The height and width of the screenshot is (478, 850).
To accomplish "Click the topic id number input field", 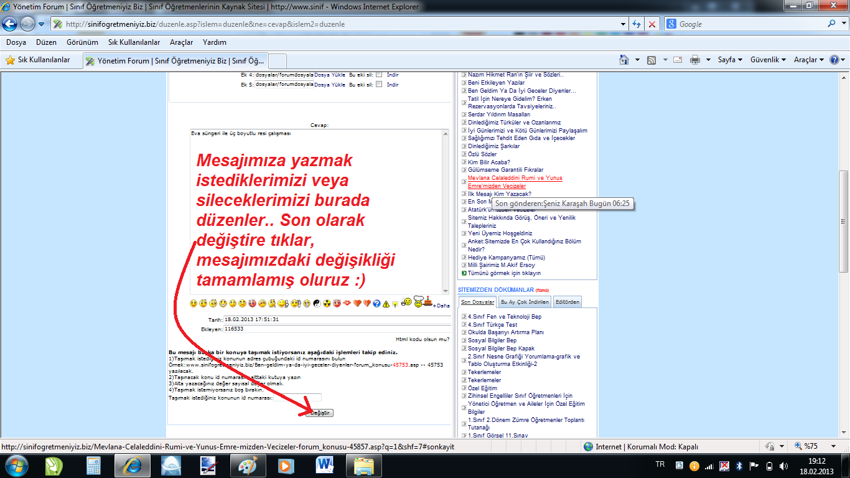I will (x=297, y=398).
